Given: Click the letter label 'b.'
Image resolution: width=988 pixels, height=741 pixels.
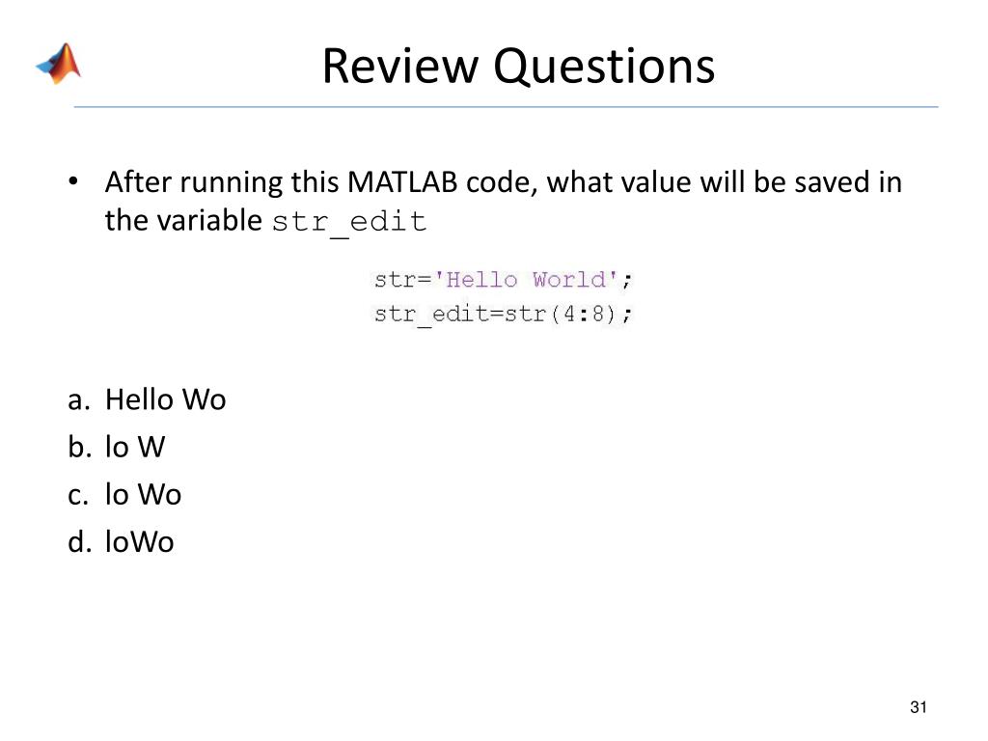Looking at the screenshot, I should [x=79, y=447].
